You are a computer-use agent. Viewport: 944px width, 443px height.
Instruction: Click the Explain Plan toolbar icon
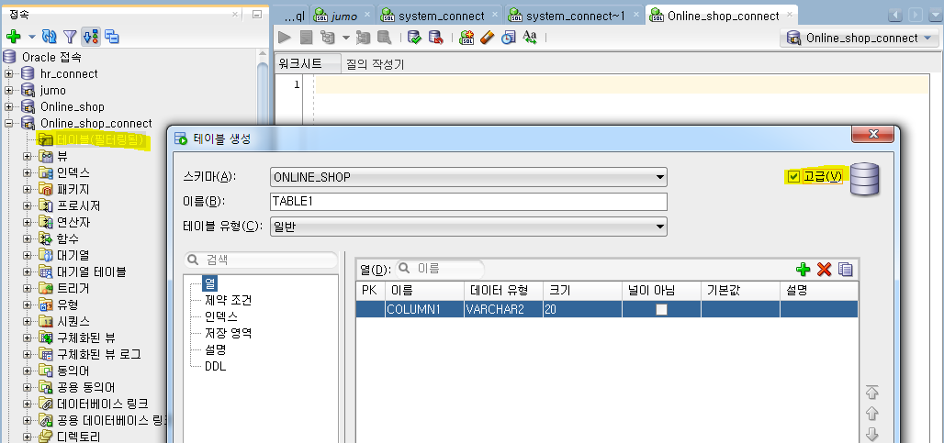click(328, 38)
